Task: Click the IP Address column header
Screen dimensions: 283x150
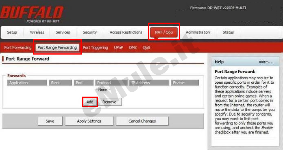Action: [149, 83]
